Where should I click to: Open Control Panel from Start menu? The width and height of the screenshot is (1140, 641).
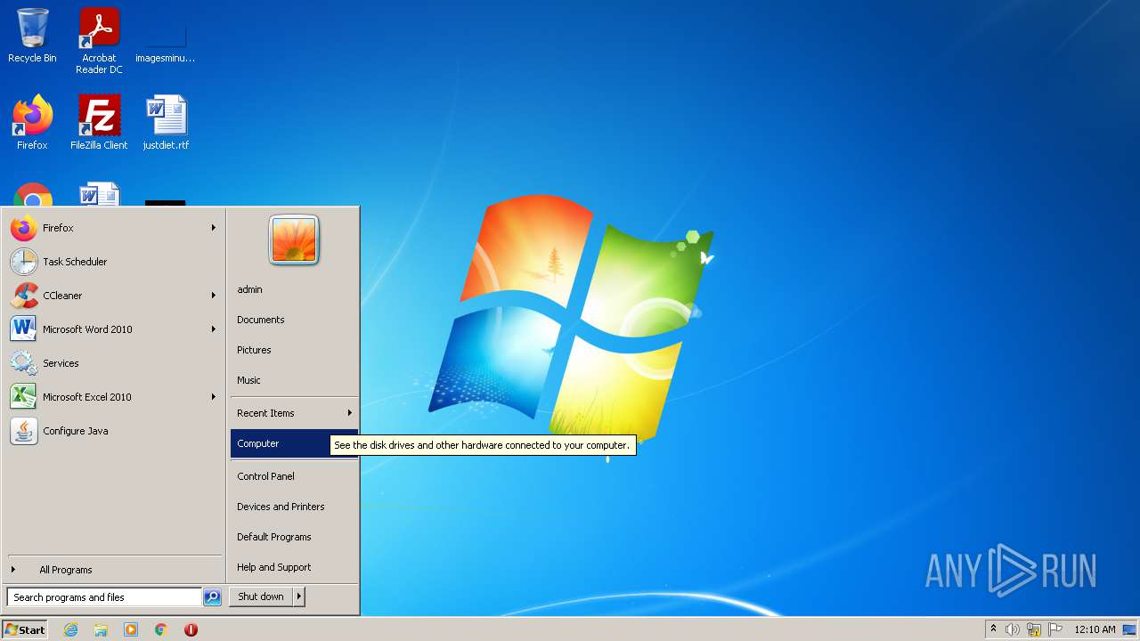(x=294, y=476)
